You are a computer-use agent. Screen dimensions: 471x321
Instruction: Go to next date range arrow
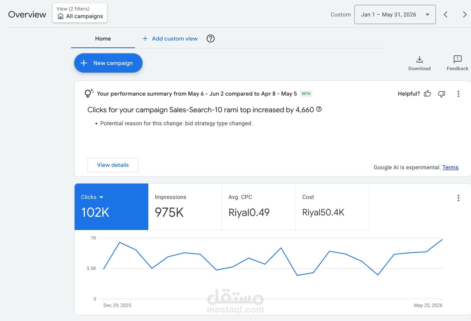pos(465,14)
